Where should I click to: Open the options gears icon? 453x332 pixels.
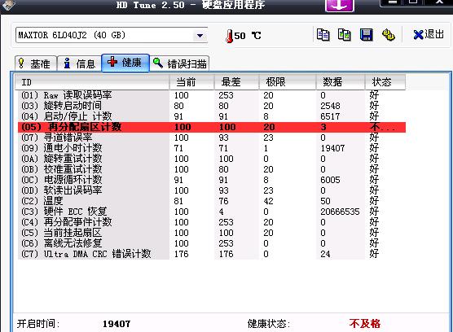[x=389, y=35]
